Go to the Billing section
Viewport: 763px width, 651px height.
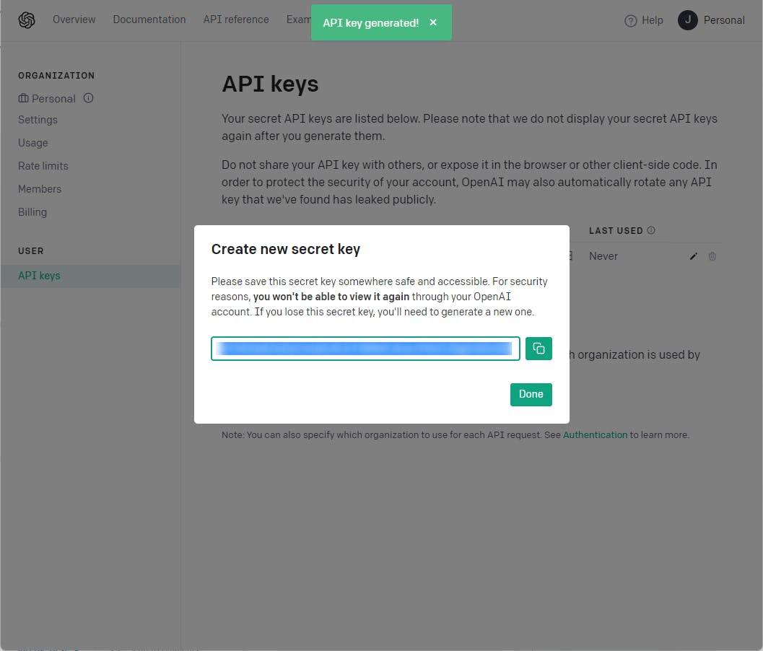tap(32, 212)
